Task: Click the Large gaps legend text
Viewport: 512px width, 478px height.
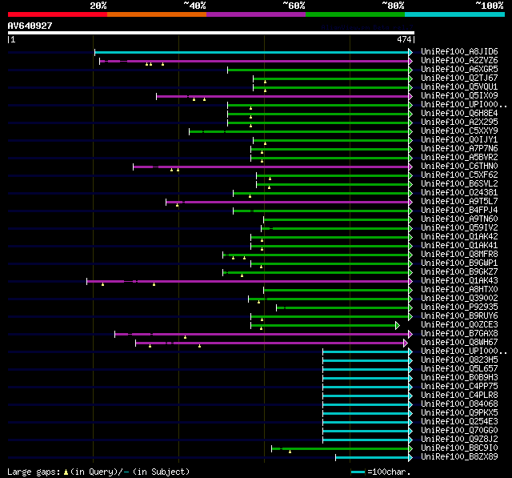Action: point(98,472)
